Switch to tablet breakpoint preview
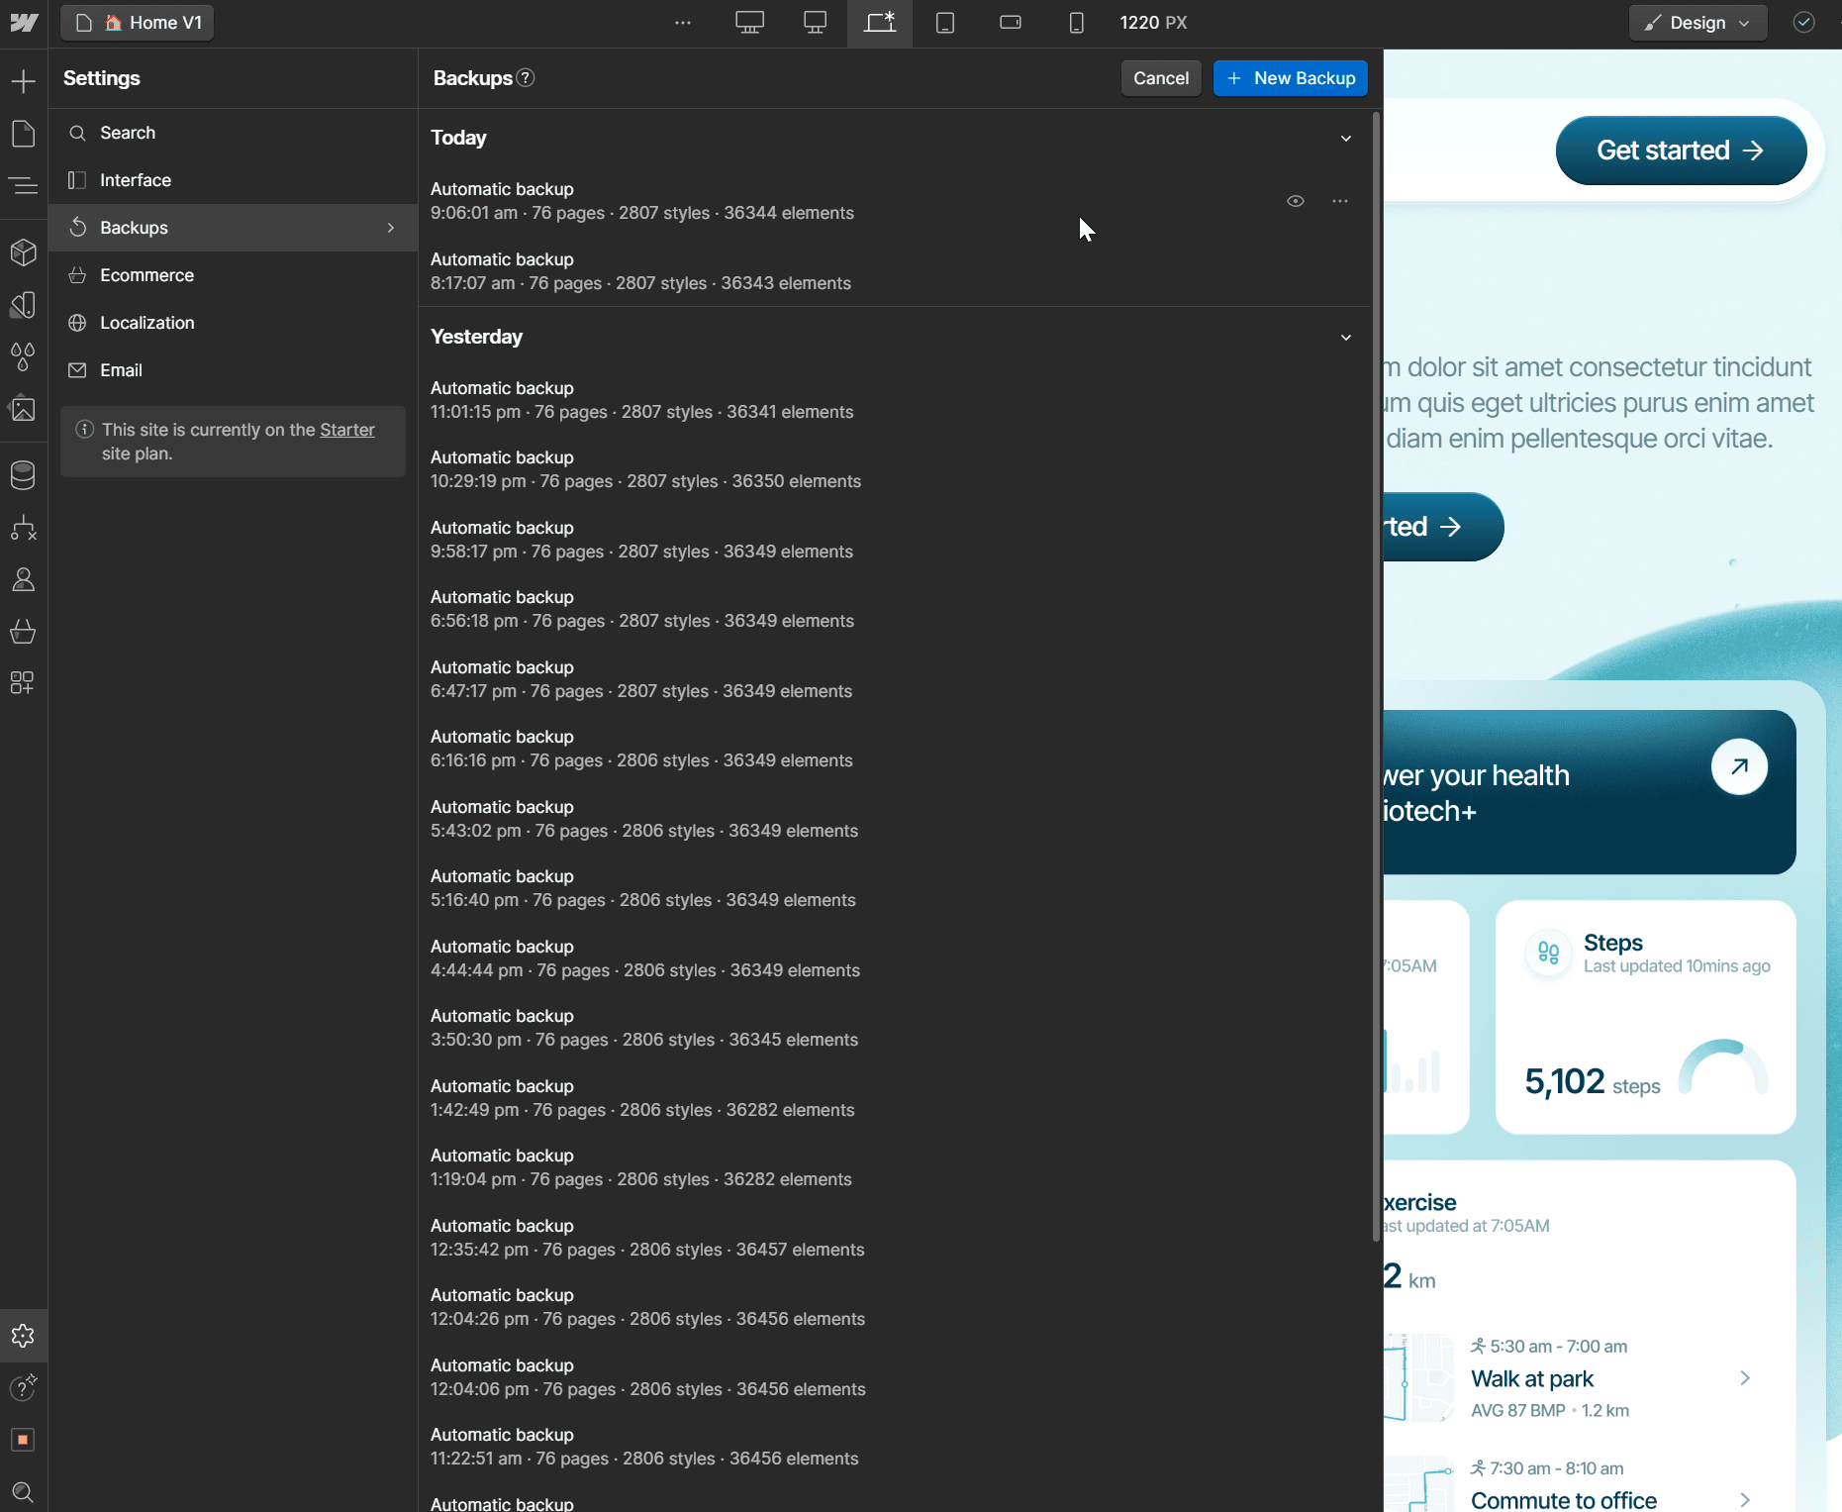This screenshot has height=1512, width=1842. pyautogui.click(x=945, y=22)
